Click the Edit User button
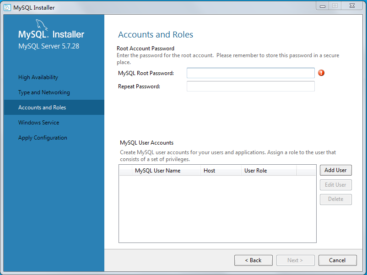367x275 pixels. pyautogui.click(x=335, y=185)
